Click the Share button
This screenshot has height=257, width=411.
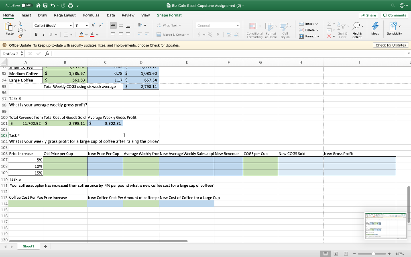368,15
